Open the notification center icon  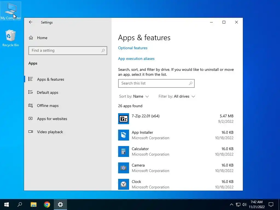tap(271, 205)
